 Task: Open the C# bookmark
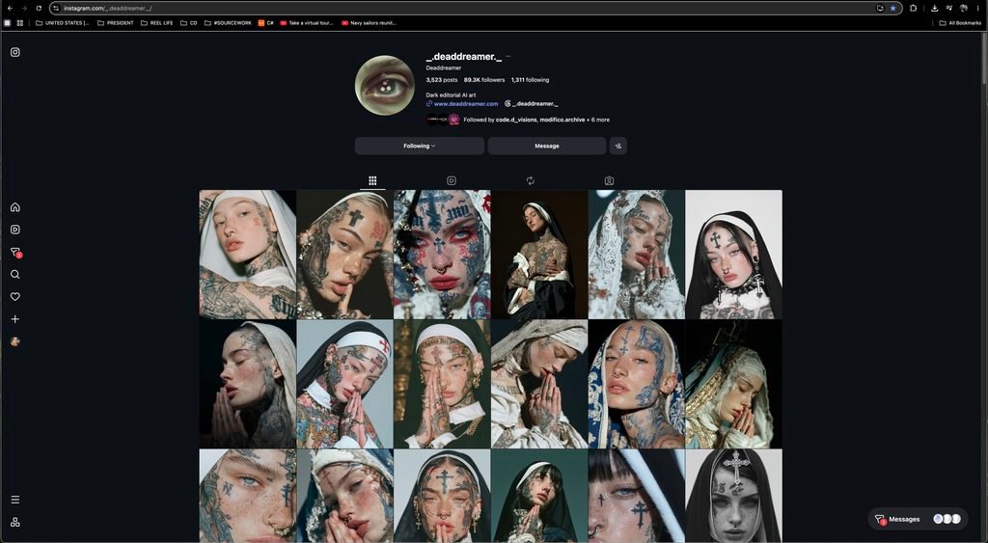(266, 23)
